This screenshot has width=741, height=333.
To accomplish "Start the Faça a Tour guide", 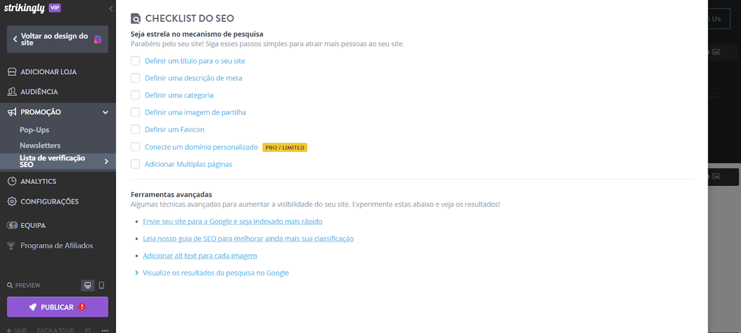I will click(56, 330).
